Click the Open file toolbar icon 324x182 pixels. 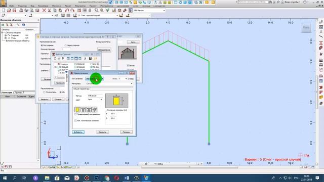point(9,10)
